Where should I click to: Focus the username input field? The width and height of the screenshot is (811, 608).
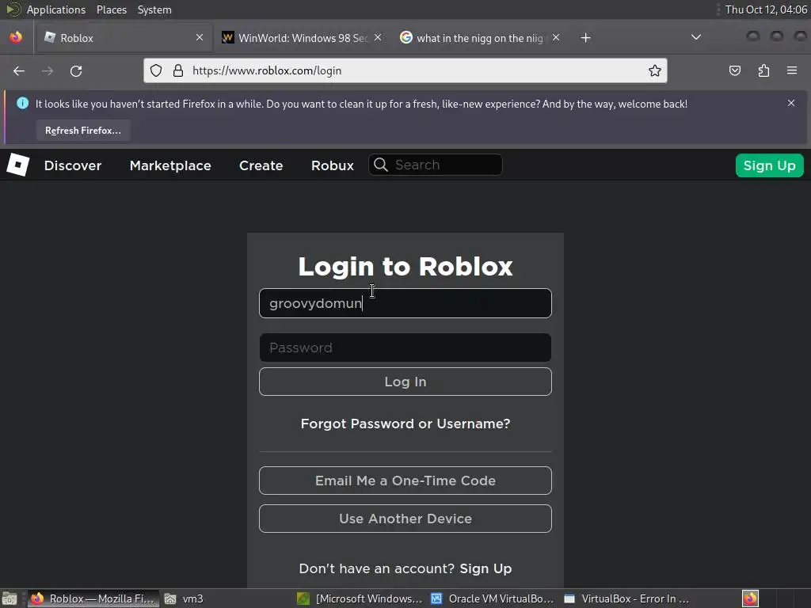coord(405,303)
